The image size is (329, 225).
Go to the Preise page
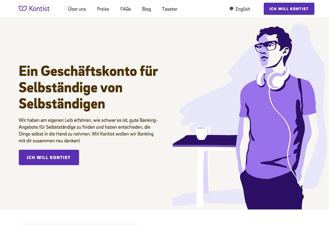(x=103, y=9)
